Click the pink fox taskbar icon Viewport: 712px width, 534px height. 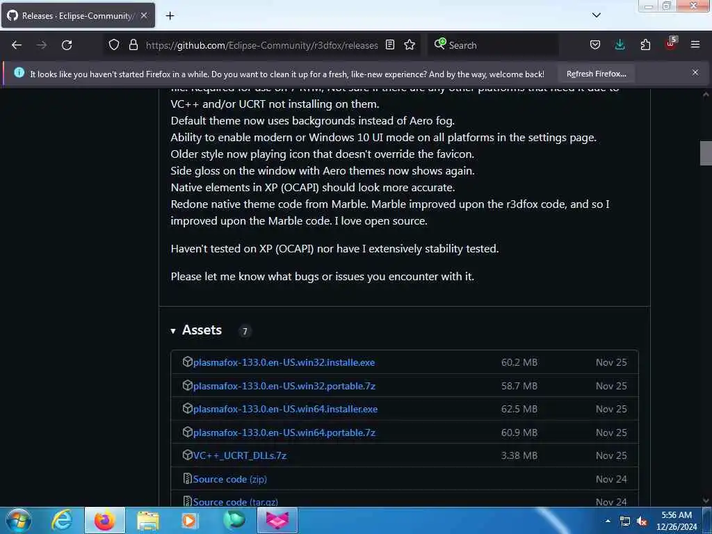277,520
